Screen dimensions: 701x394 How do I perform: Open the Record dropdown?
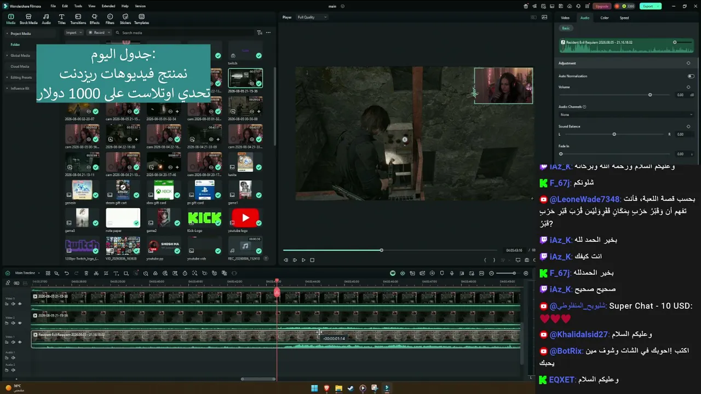99,33
